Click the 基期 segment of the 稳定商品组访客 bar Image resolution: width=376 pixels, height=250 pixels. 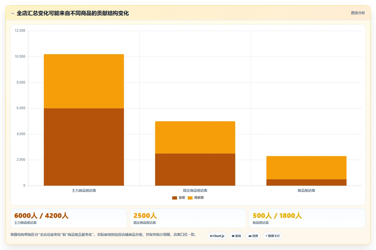(x=195, y=170)
